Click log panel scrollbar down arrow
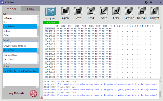Viewport: 163px width, 101px height. [x=160, y=98]
